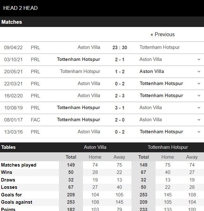Select the 1 - 2 score on 20/05/21

(x=120, y=72)
